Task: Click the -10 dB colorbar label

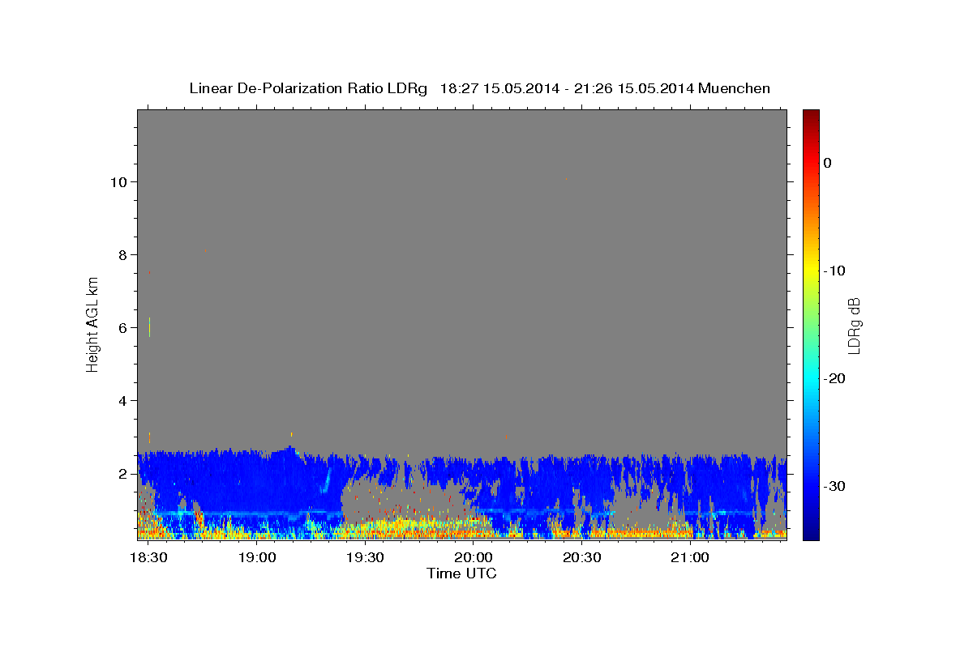Action: coord(834,271)
